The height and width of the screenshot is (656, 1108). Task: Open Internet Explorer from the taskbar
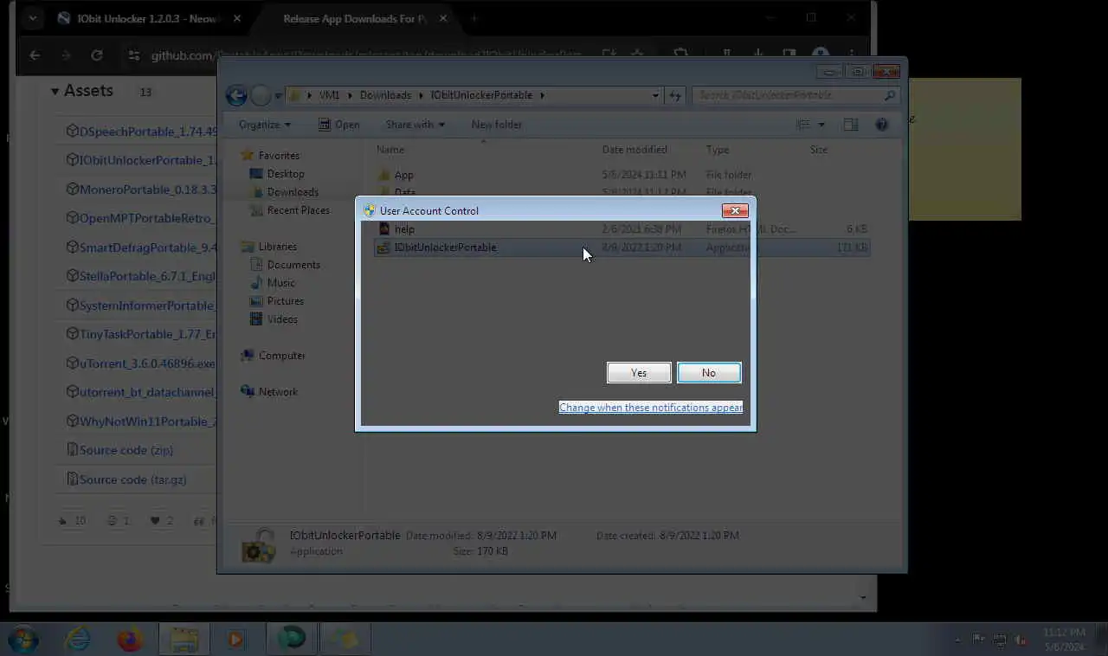78,640
